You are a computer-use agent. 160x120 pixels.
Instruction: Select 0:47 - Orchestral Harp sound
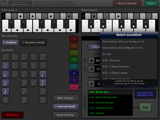tap(110, 108)
